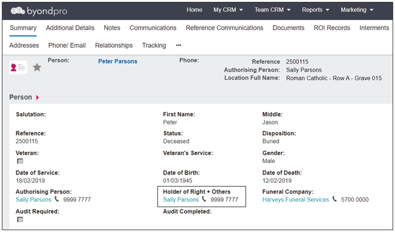Image resolution: width=395 pixels, height=232 pixels.
Task: Click the Date of Service 18/02/2019
Action: tap(30, 181)
